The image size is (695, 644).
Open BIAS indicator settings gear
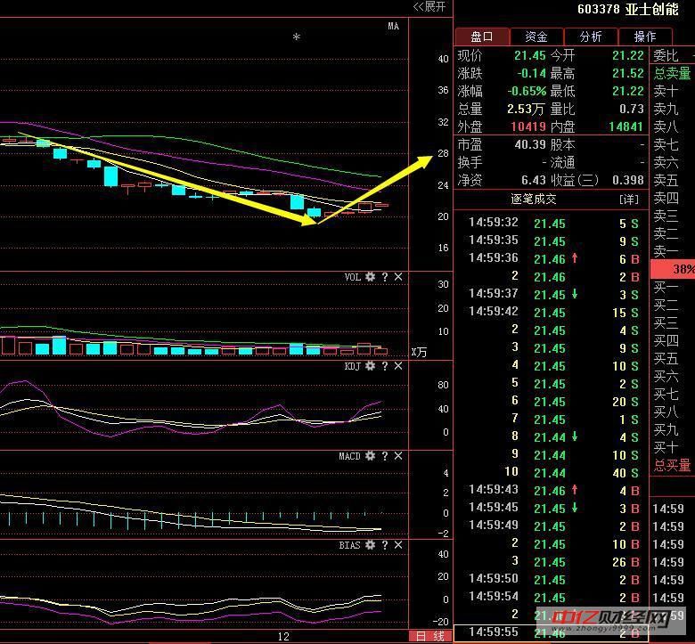tap(371, 544)
